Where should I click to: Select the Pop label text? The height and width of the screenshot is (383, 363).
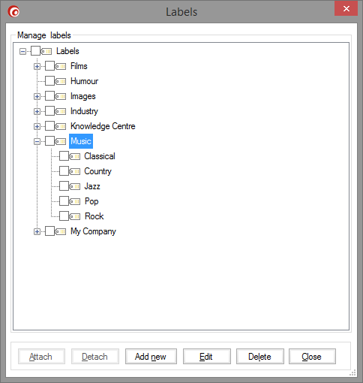(x=91, y=201)
